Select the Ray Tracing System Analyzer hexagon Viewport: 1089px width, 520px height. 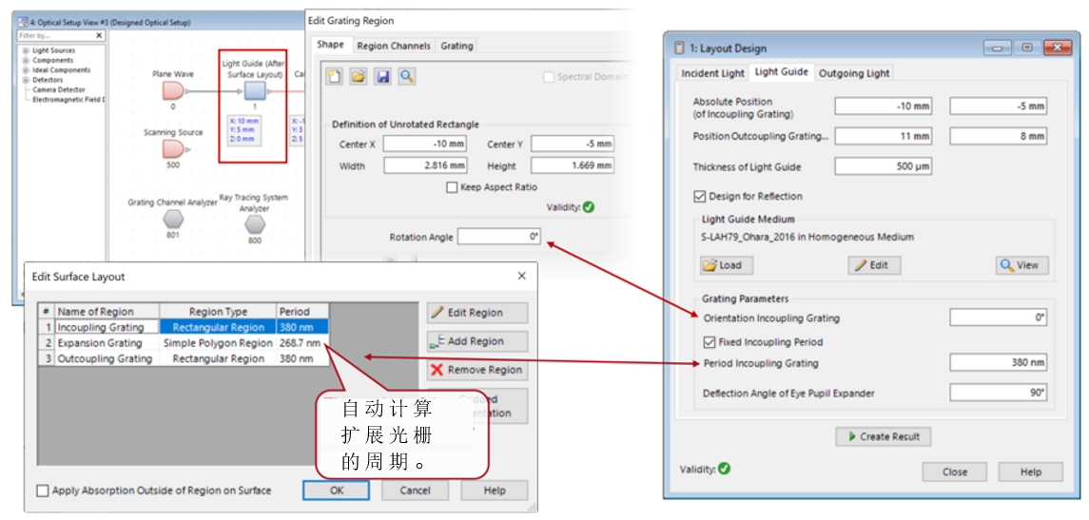pos(256,225)
